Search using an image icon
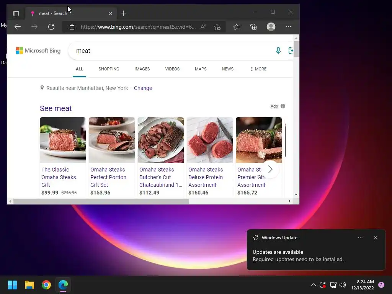Screen dimensions: 392x294 click(291, 51)
